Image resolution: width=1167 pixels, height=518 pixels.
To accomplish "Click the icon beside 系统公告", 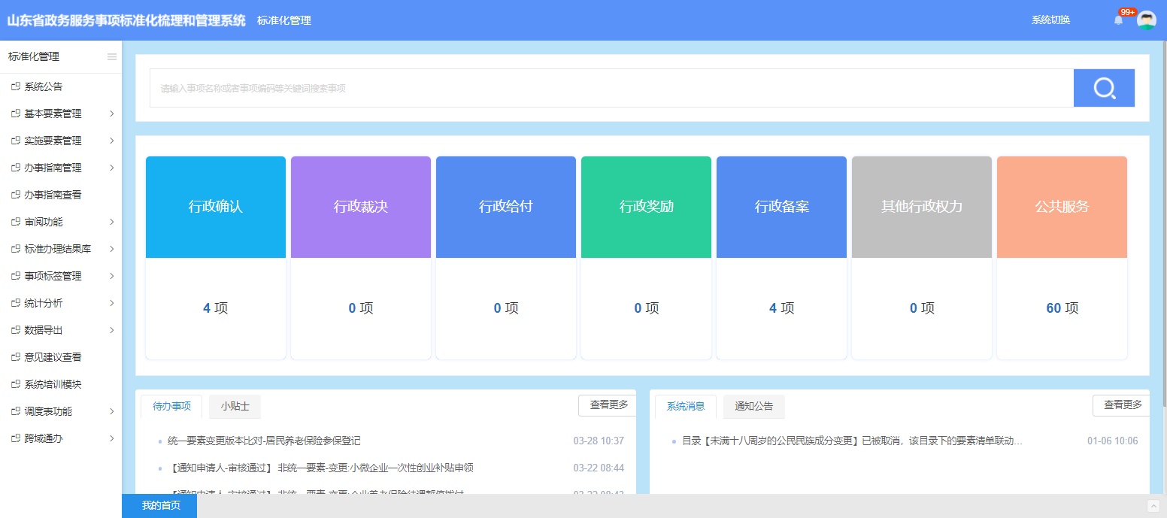I will pyautogui.click(x=15, y=86).
